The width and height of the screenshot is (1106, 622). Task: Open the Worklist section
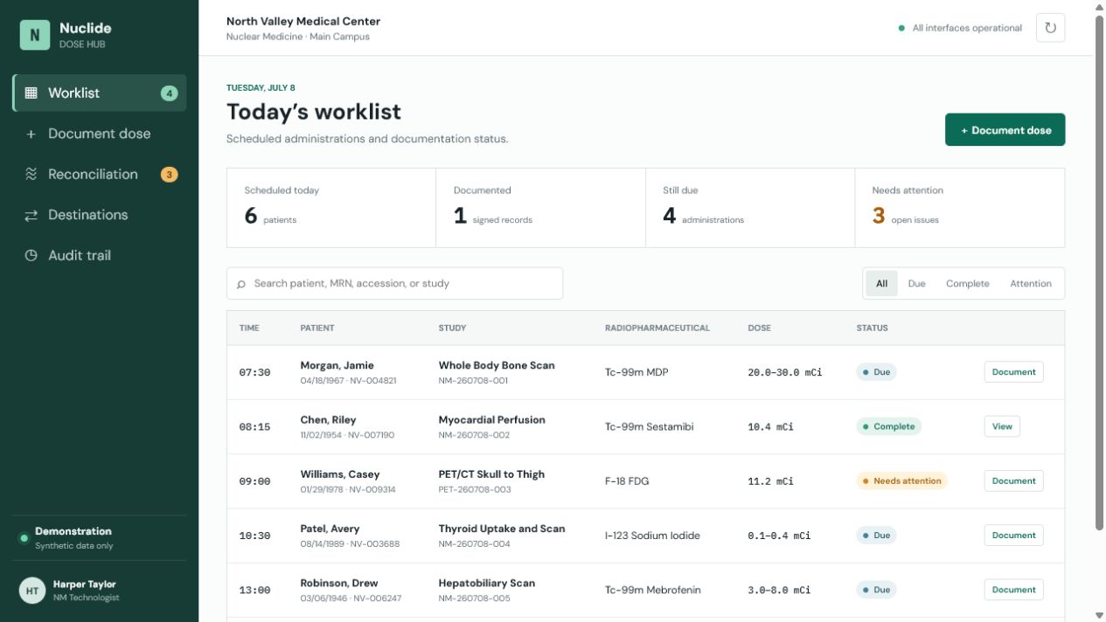(100, 93)
